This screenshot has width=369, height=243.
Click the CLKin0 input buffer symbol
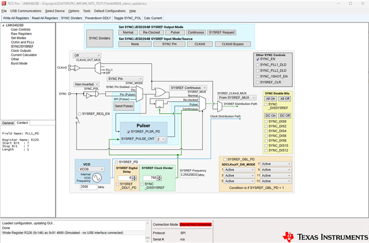(x=77, y=68)
